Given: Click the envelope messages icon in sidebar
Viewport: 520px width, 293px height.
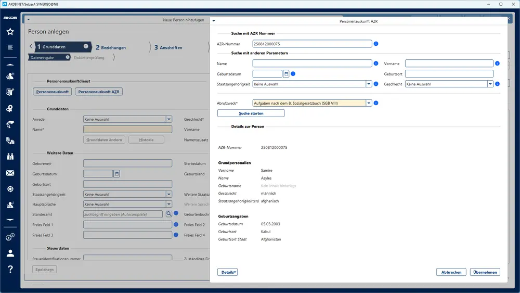Looking at the screenshot, I should coord(10,173).
